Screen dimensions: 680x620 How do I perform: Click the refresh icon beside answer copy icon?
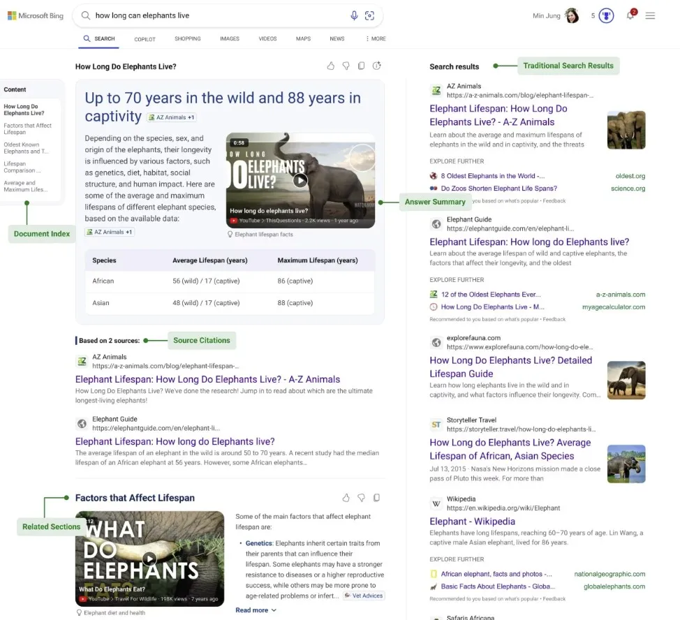(x=377, y=66)
